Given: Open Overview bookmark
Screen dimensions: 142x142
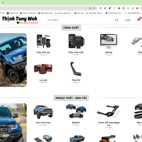Looking at the screenshot, I should click(79, 13).
